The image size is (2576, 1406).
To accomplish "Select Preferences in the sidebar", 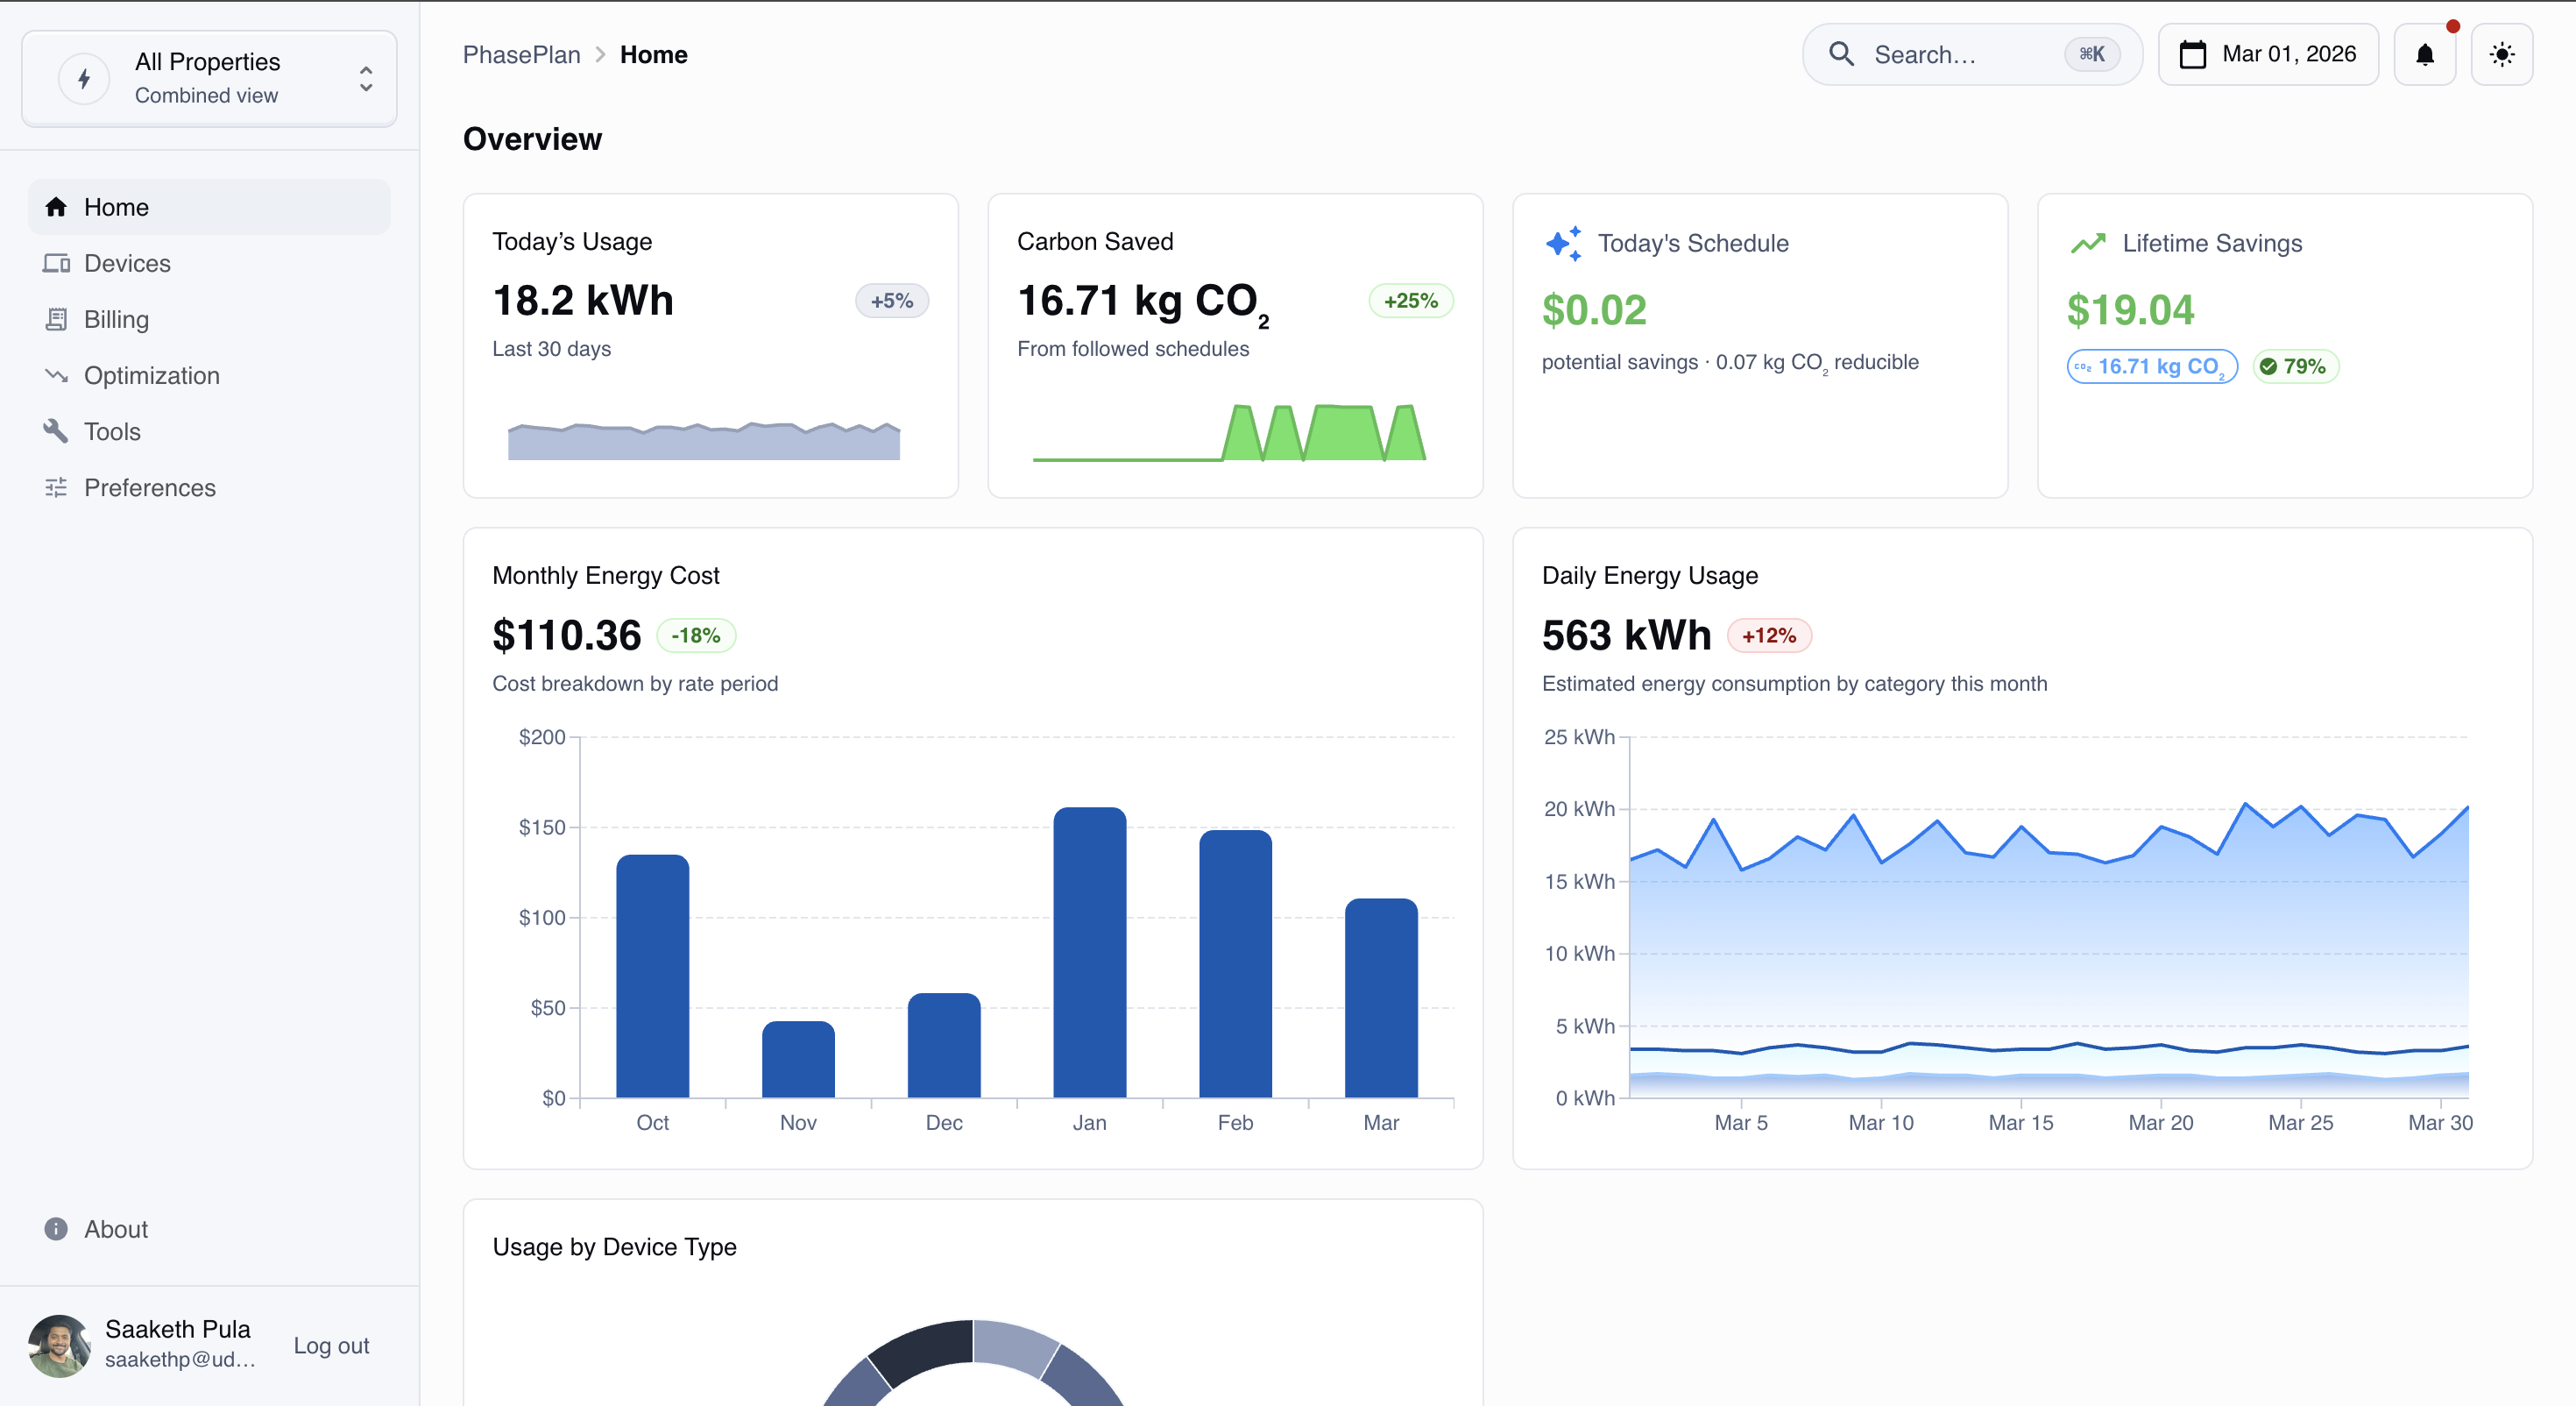I will click(x=149, y=487).
